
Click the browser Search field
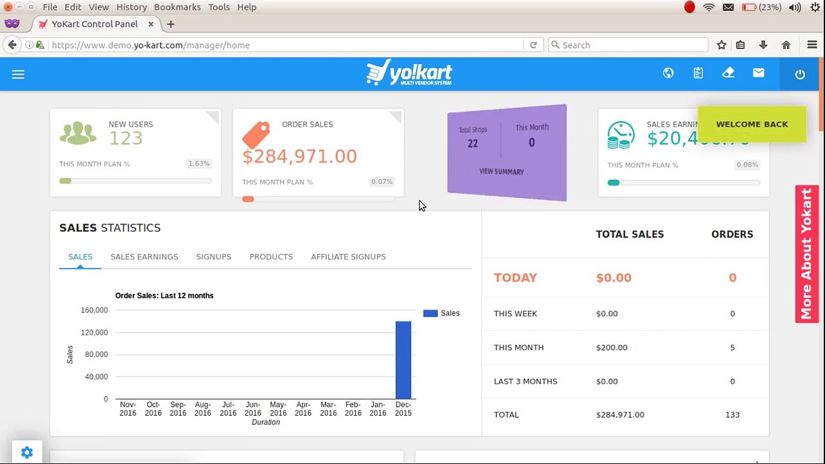click(x=628, y=45)
